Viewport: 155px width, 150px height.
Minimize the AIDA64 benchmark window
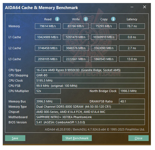[132, 7]
